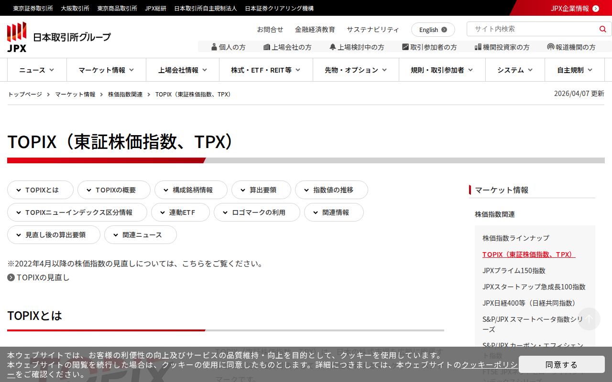
Task: Open 大阪取引所 top link
Action: [x=75, y=8]
